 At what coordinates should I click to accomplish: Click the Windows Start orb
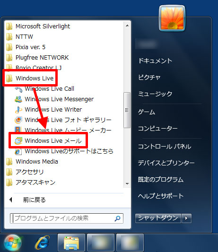pos(13,243)
